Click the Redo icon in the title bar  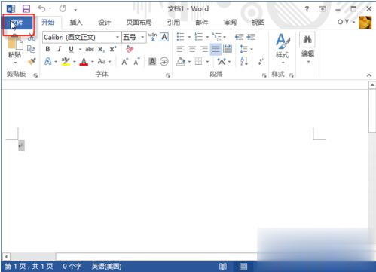coord(63,9)
